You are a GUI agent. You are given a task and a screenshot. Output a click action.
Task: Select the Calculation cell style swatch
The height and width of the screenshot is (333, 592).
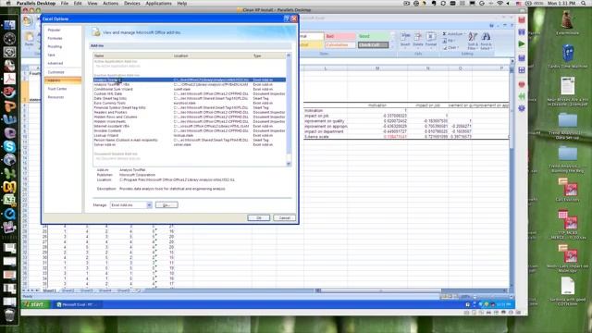click(x=340, y=45)
